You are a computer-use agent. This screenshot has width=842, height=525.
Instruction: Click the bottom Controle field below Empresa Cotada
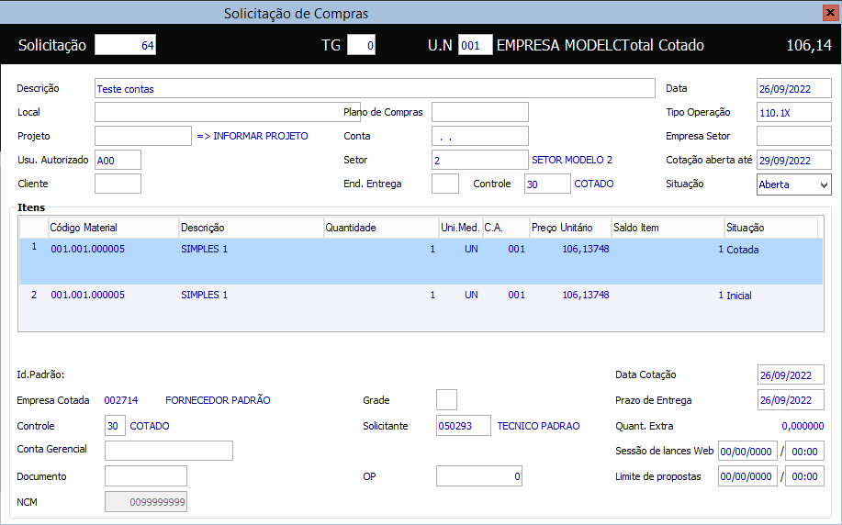pos(115,426)
